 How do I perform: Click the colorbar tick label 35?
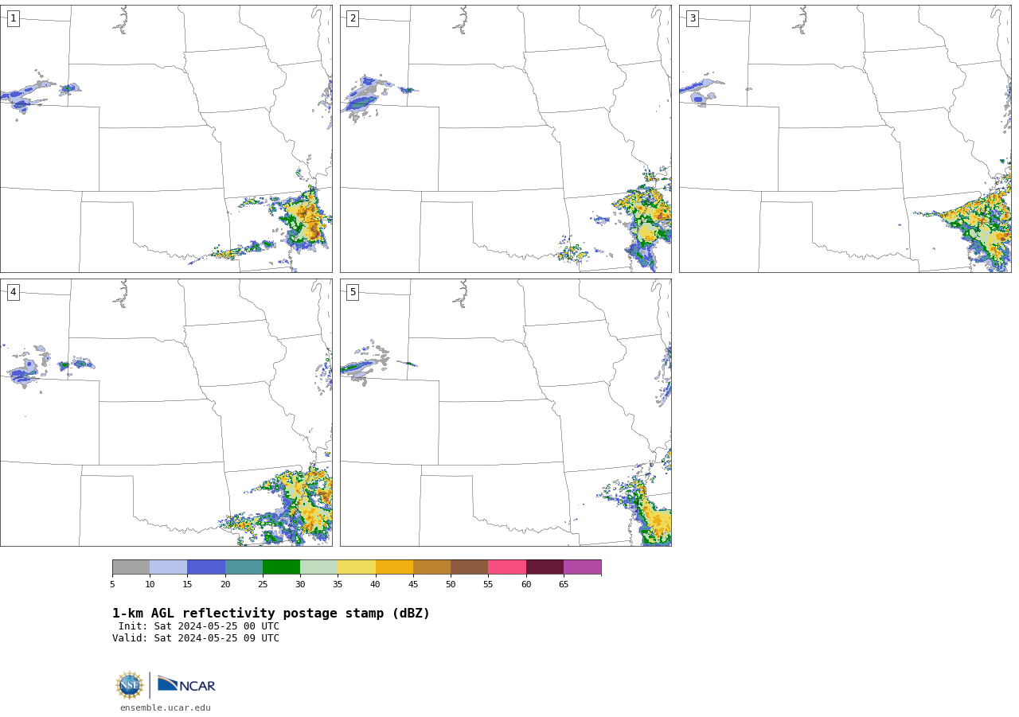[338, 585]
